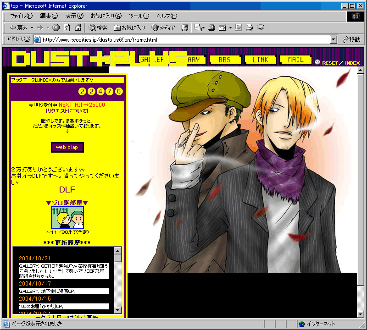Viewport: 367px width, 330px height.
Task: Click the INDEX link
Action: click(x=352, y=63)
